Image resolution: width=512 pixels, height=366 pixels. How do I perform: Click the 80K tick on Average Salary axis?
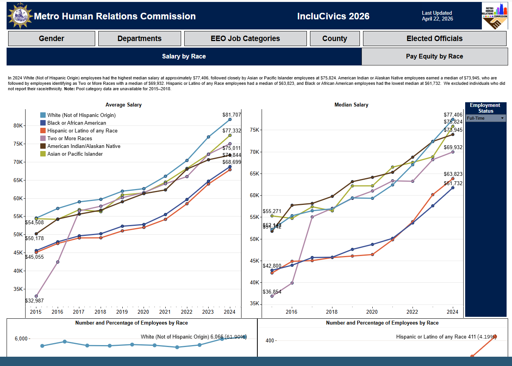click(18, 125)
